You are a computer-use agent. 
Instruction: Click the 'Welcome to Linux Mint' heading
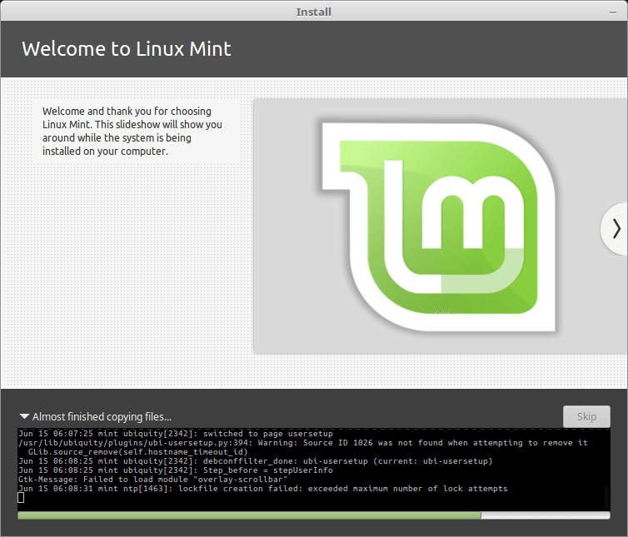[126, 49]
